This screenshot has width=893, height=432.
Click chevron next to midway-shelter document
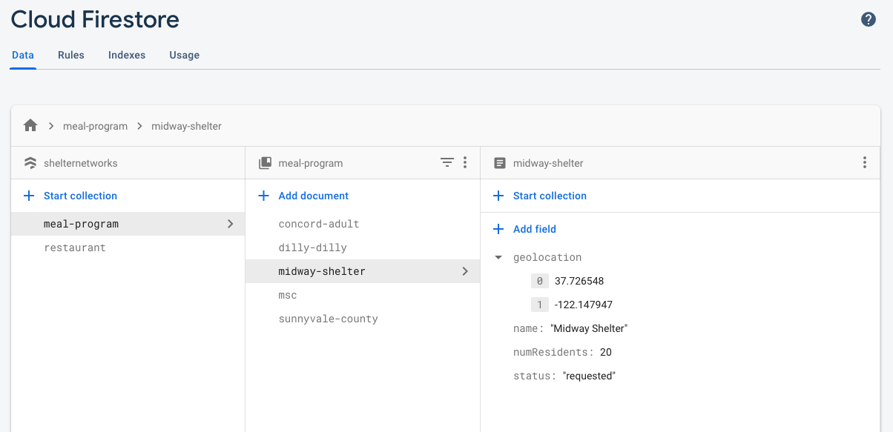(465, 271)
